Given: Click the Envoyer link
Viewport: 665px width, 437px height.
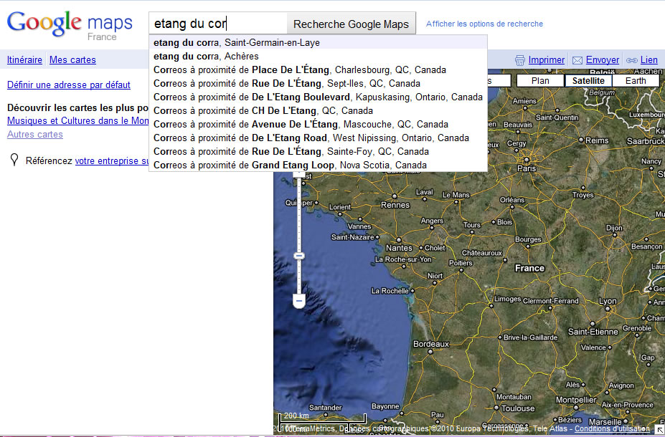Looking at the screenshot, I should (603, 59).
